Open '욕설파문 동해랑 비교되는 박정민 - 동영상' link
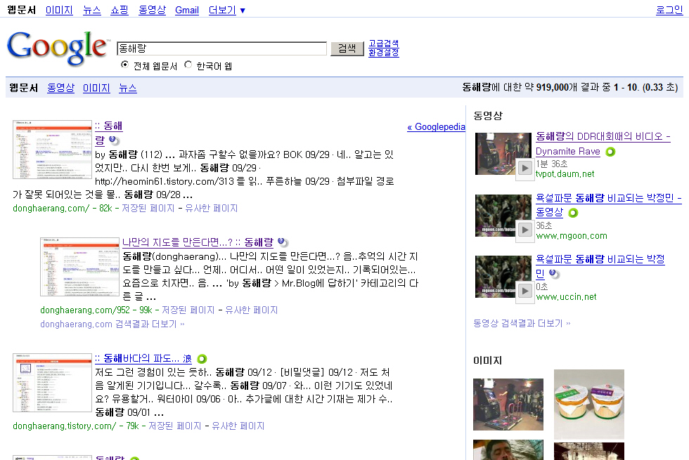 click(x=609, y=198)
